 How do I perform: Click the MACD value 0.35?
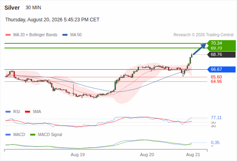click(215, 142)
